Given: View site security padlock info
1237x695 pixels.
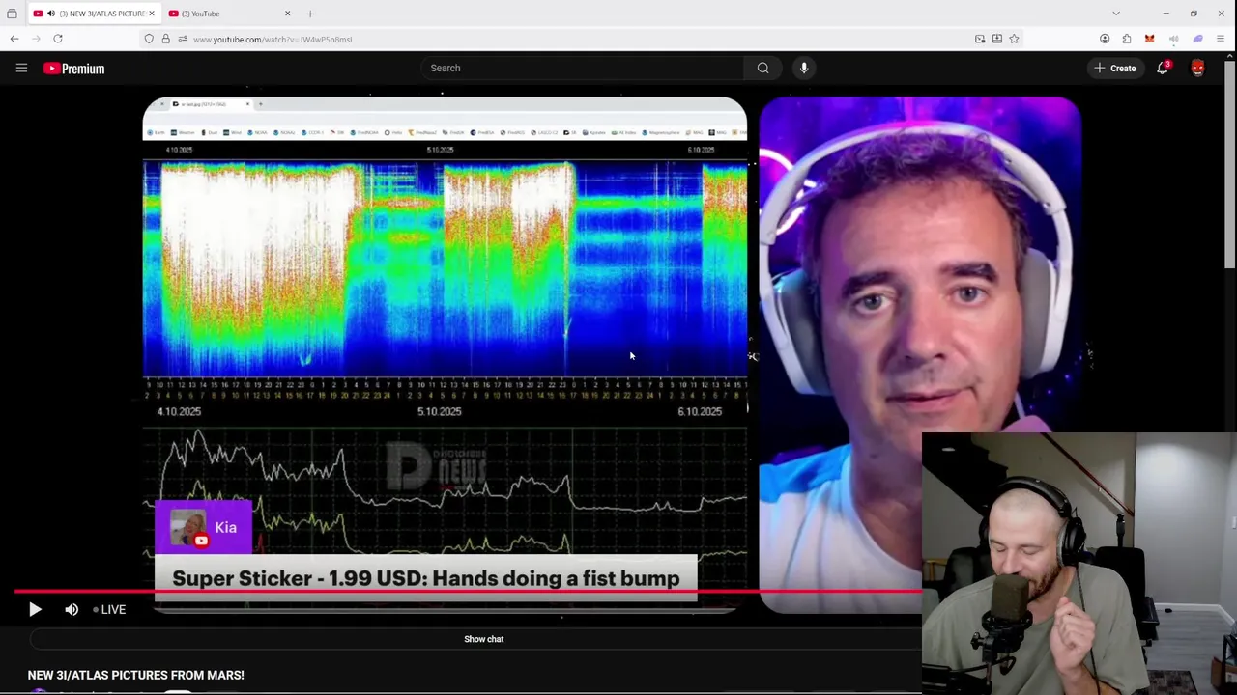Looking at the screenshot, I should (x=166, y=39).
